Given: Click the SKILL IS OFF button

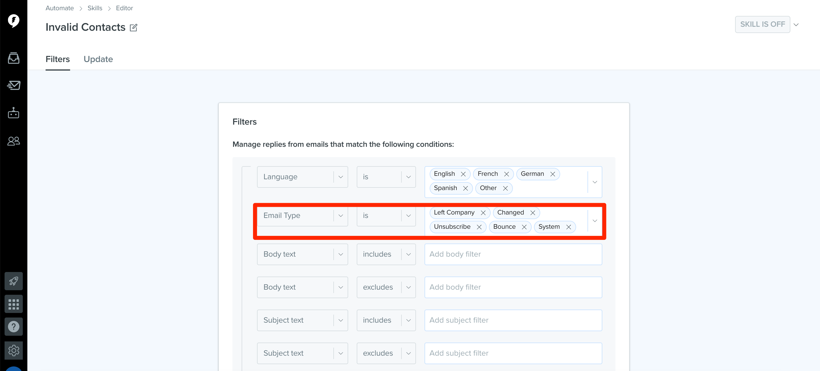Looking at the screenshot, I should pos(762,24).
